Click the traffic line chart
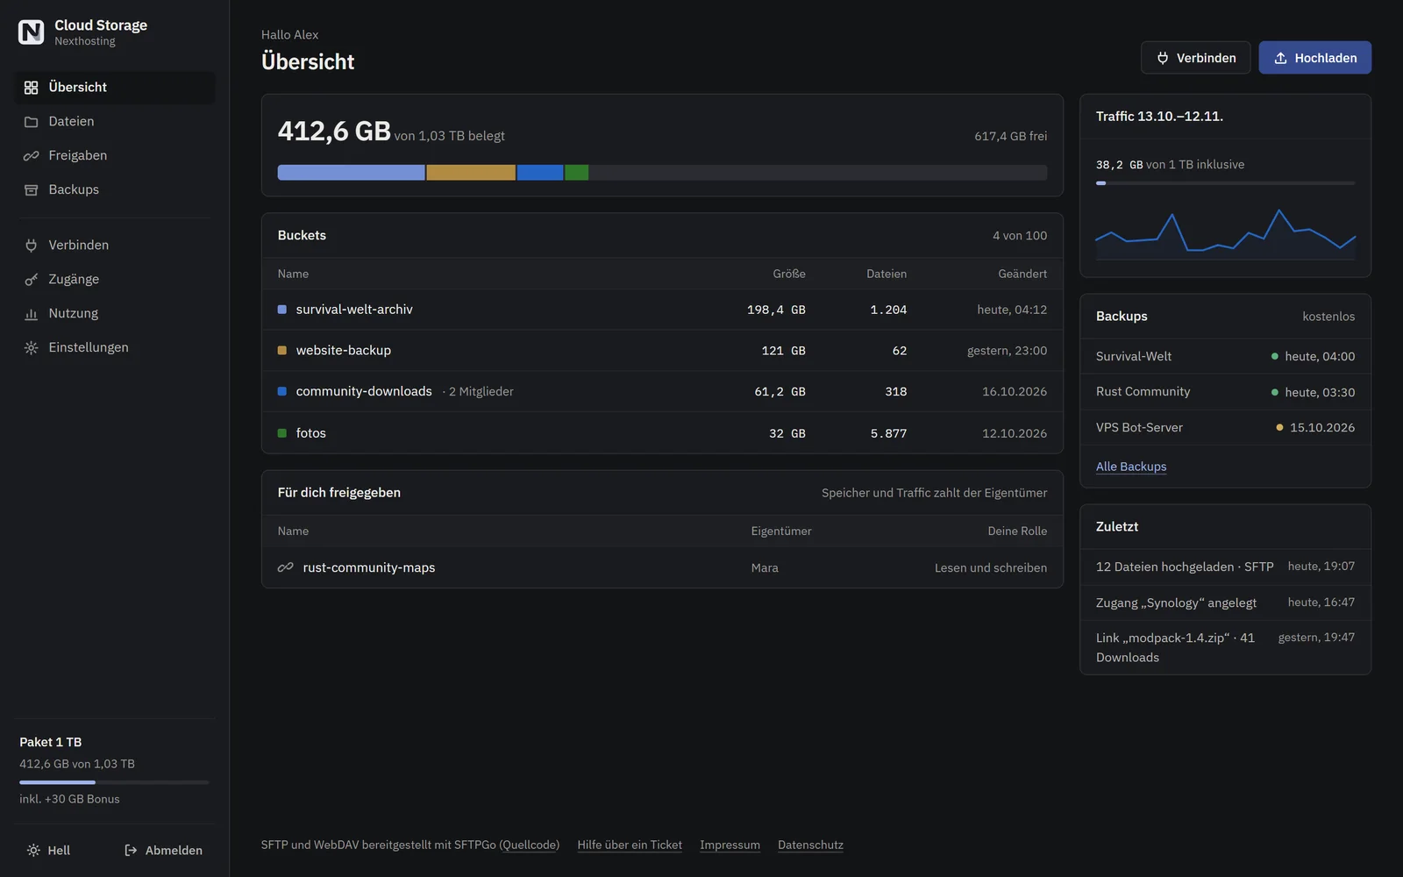Screen dimensions: 1403x877 [x=1225, y=233]
